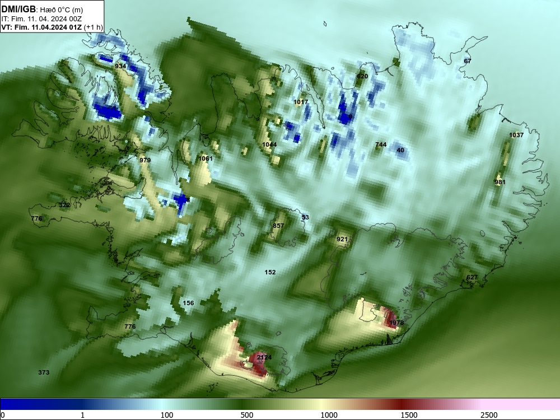Viewport: 560px width, 420px height.
Task: Click the map value 981
Action: pyautogui.click(x=500, y=182)
